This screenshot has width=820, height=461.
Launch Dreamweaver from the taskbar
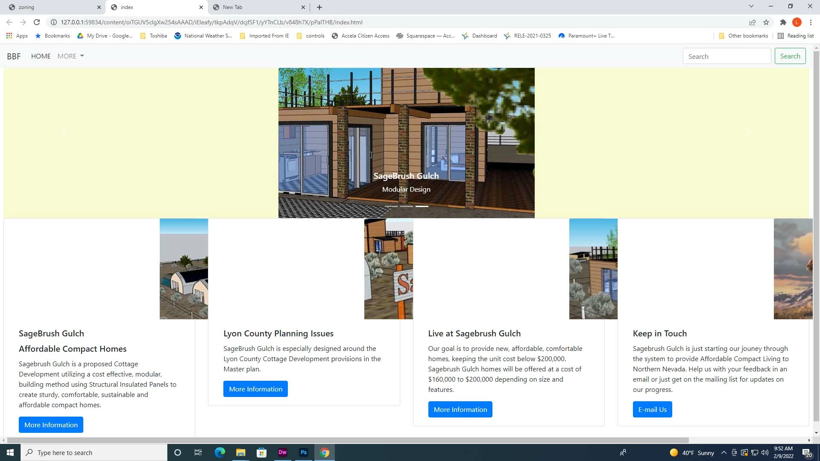point(282,452)
